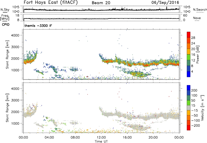The width and height of the screenshot is (207, 143).
Task: Click the "1000" tick of the power panel
Action: 15,70
